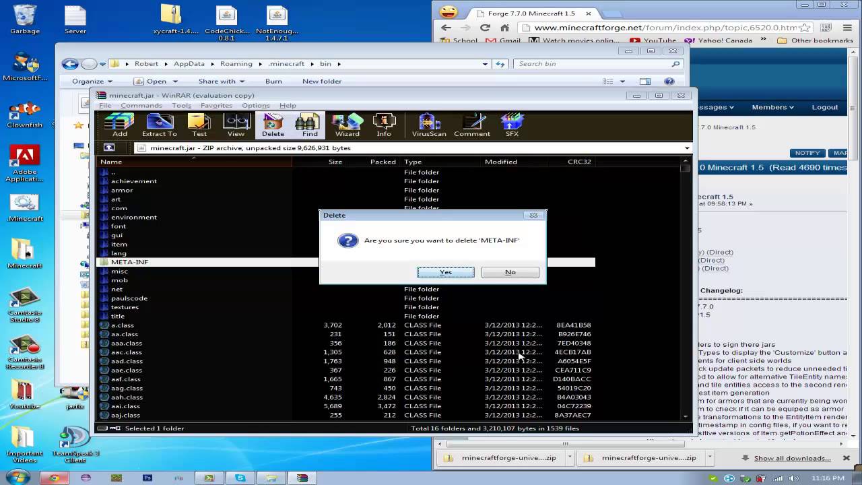
Task: Run the Test archive tool
Action: (x=199, y=125)
